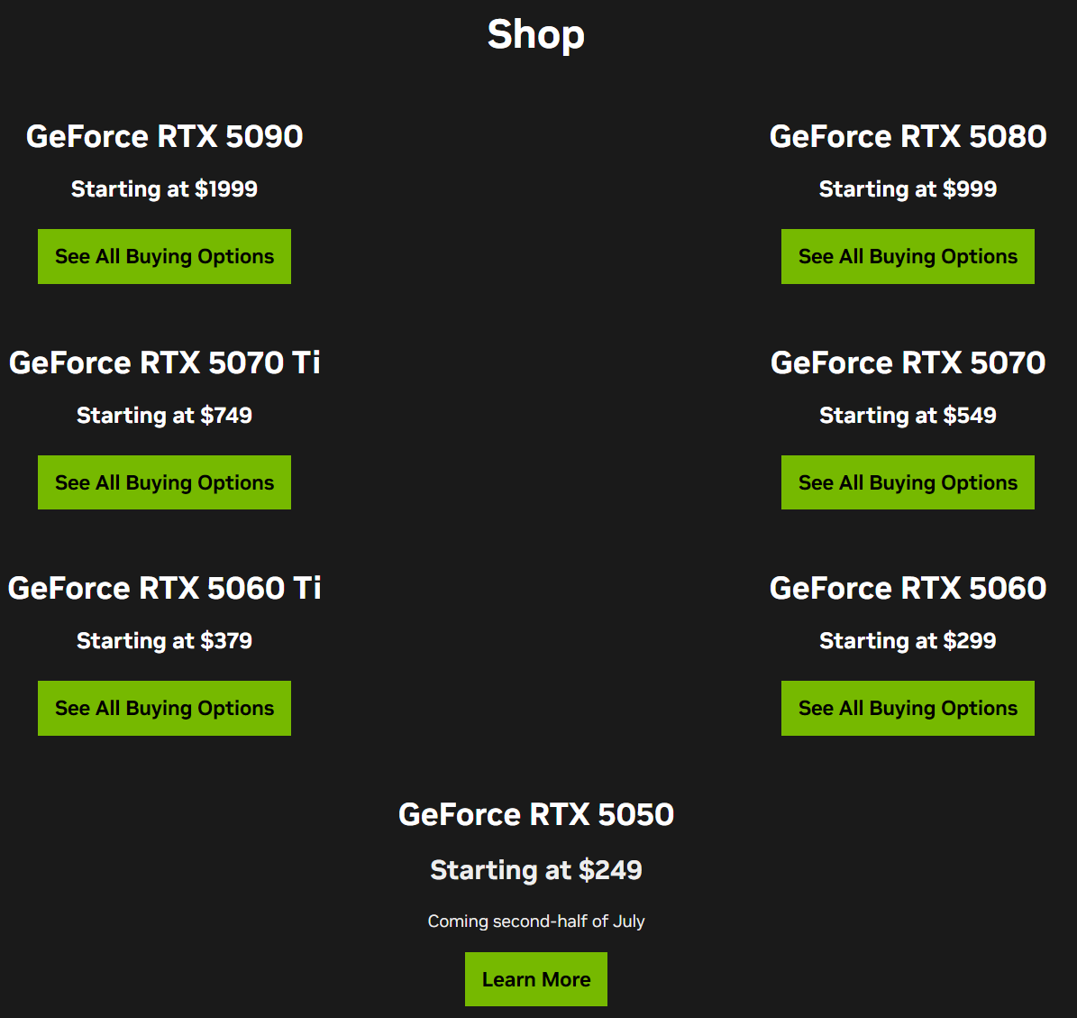Click the GeForce RTX 5060 Ti title
Screen dimensions: 1077x1018
pos(164,588)
